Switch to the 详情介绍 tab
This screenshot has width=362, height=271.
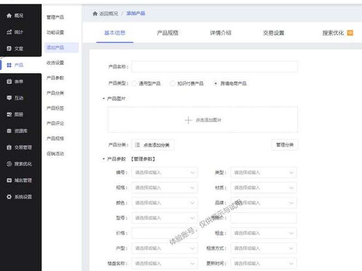pos(220,33)
